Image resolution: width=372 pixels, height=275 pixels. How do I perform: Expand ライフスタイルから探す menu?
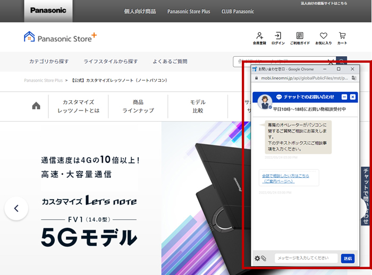(x=111, y=62)
